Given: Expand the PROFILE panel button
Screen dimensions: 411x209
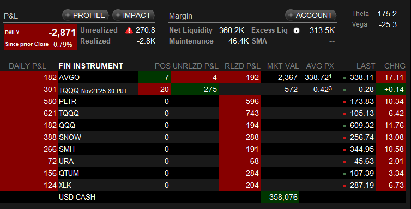Looking at the screenshot, I should [86, 15].
